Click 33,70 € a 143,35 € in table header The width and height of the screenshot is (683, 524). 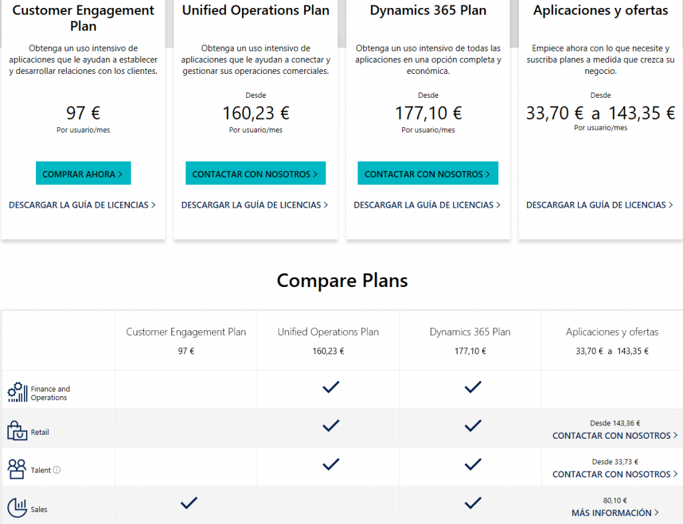(x=612, y=351)
